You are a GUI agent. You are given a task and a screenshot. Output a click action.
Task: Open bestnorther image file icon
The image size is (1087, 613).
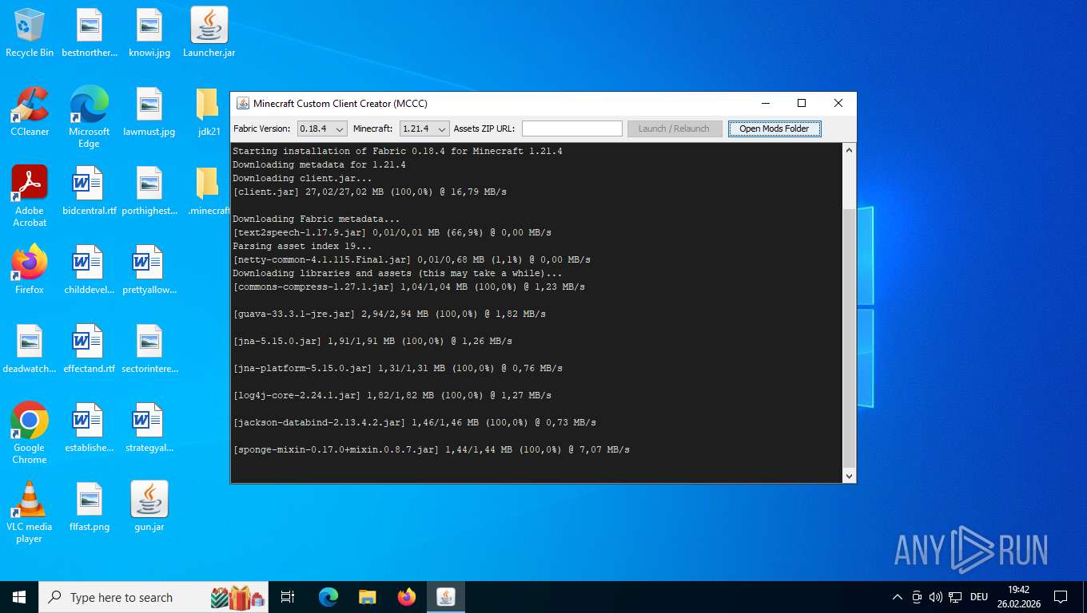click(x=89, y=32)
